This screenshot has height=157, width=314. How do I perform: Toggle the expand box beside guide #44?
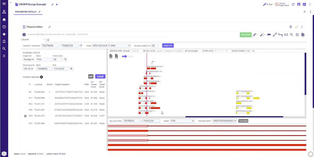click(x=25, y=116)
